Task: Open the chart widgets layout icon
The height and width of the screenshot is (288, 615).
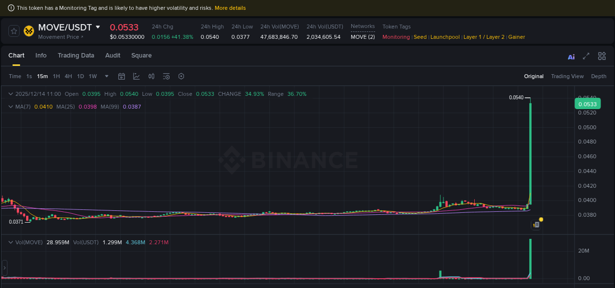Action: [x=602, y=56]
